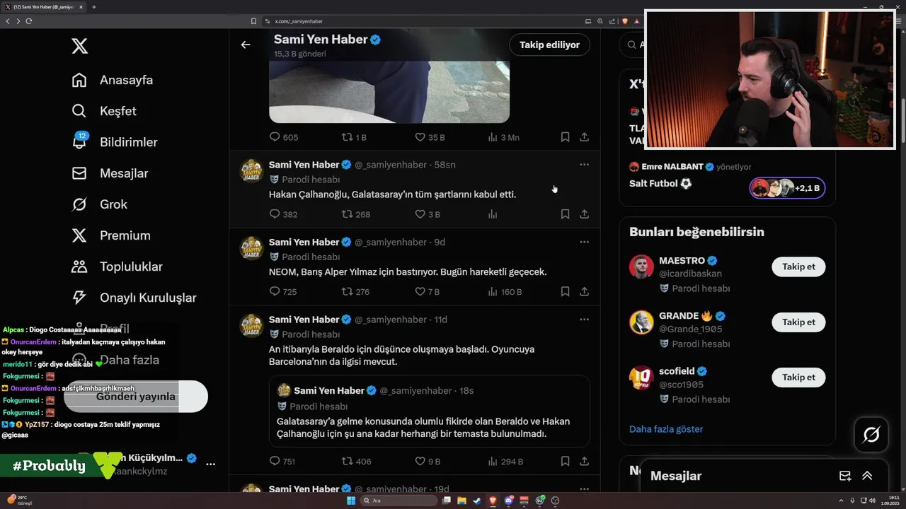
Task: Open MAESTRO profile avatar
Action: point(641,267)
